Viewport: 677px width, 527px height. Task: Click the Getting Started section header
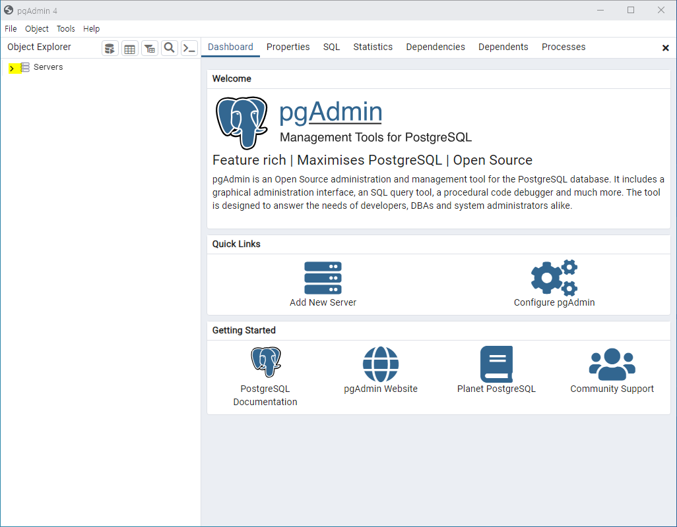pyautogui.click(x=244, y=331)
